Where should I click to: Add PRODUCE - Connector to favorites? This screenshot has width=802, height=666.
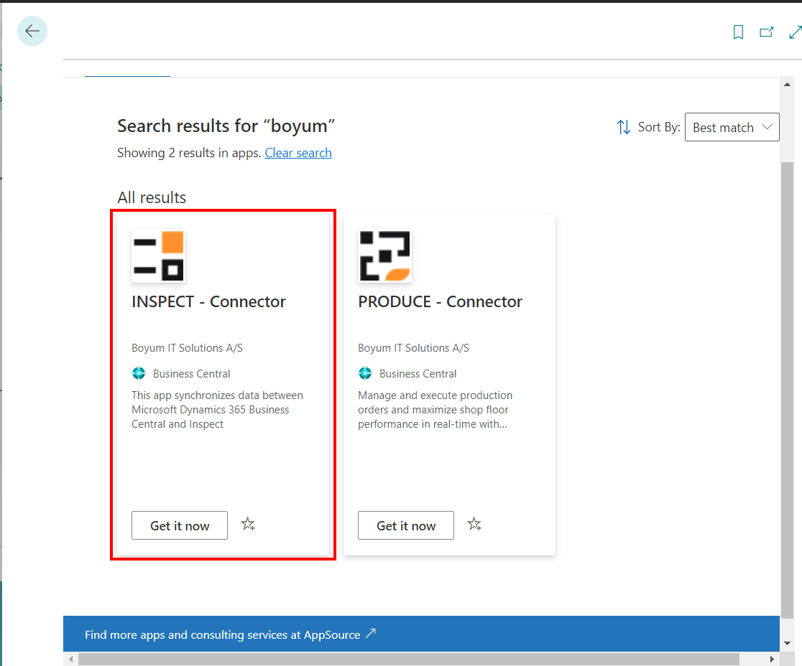coord(474,524)
